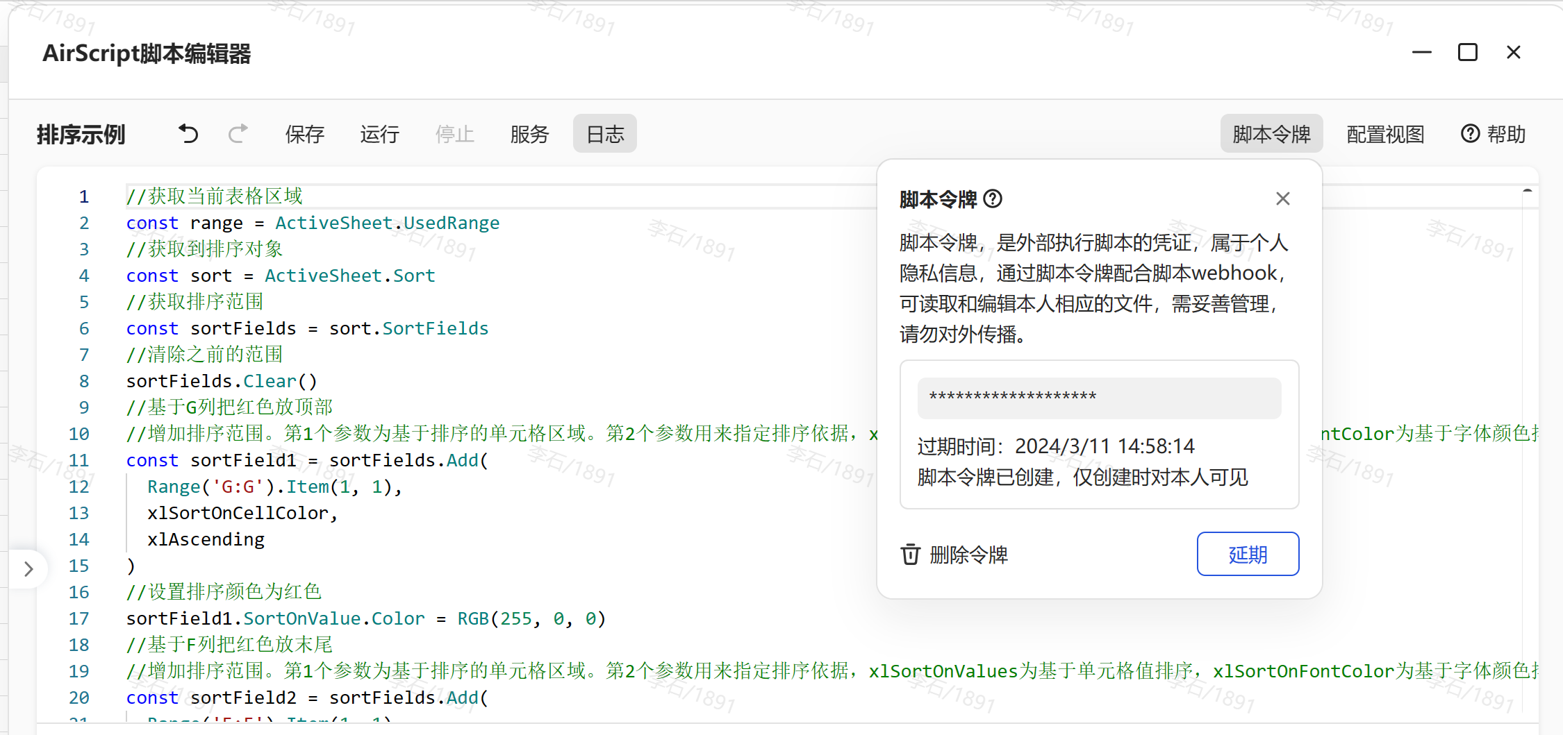Viewport: 1563px width, 735px height.
Task: Click the 'xlAscending' code line
Action: (x=206, y=539)
